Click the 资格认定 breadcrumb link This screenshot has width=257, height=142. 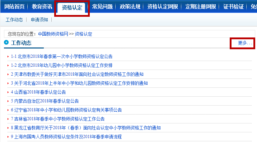click(x=83, y=34)
